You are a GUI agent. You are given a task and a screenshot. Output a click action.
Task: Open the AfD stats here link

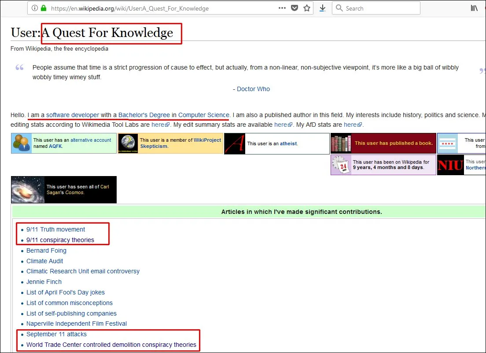(x=353, y=125)
